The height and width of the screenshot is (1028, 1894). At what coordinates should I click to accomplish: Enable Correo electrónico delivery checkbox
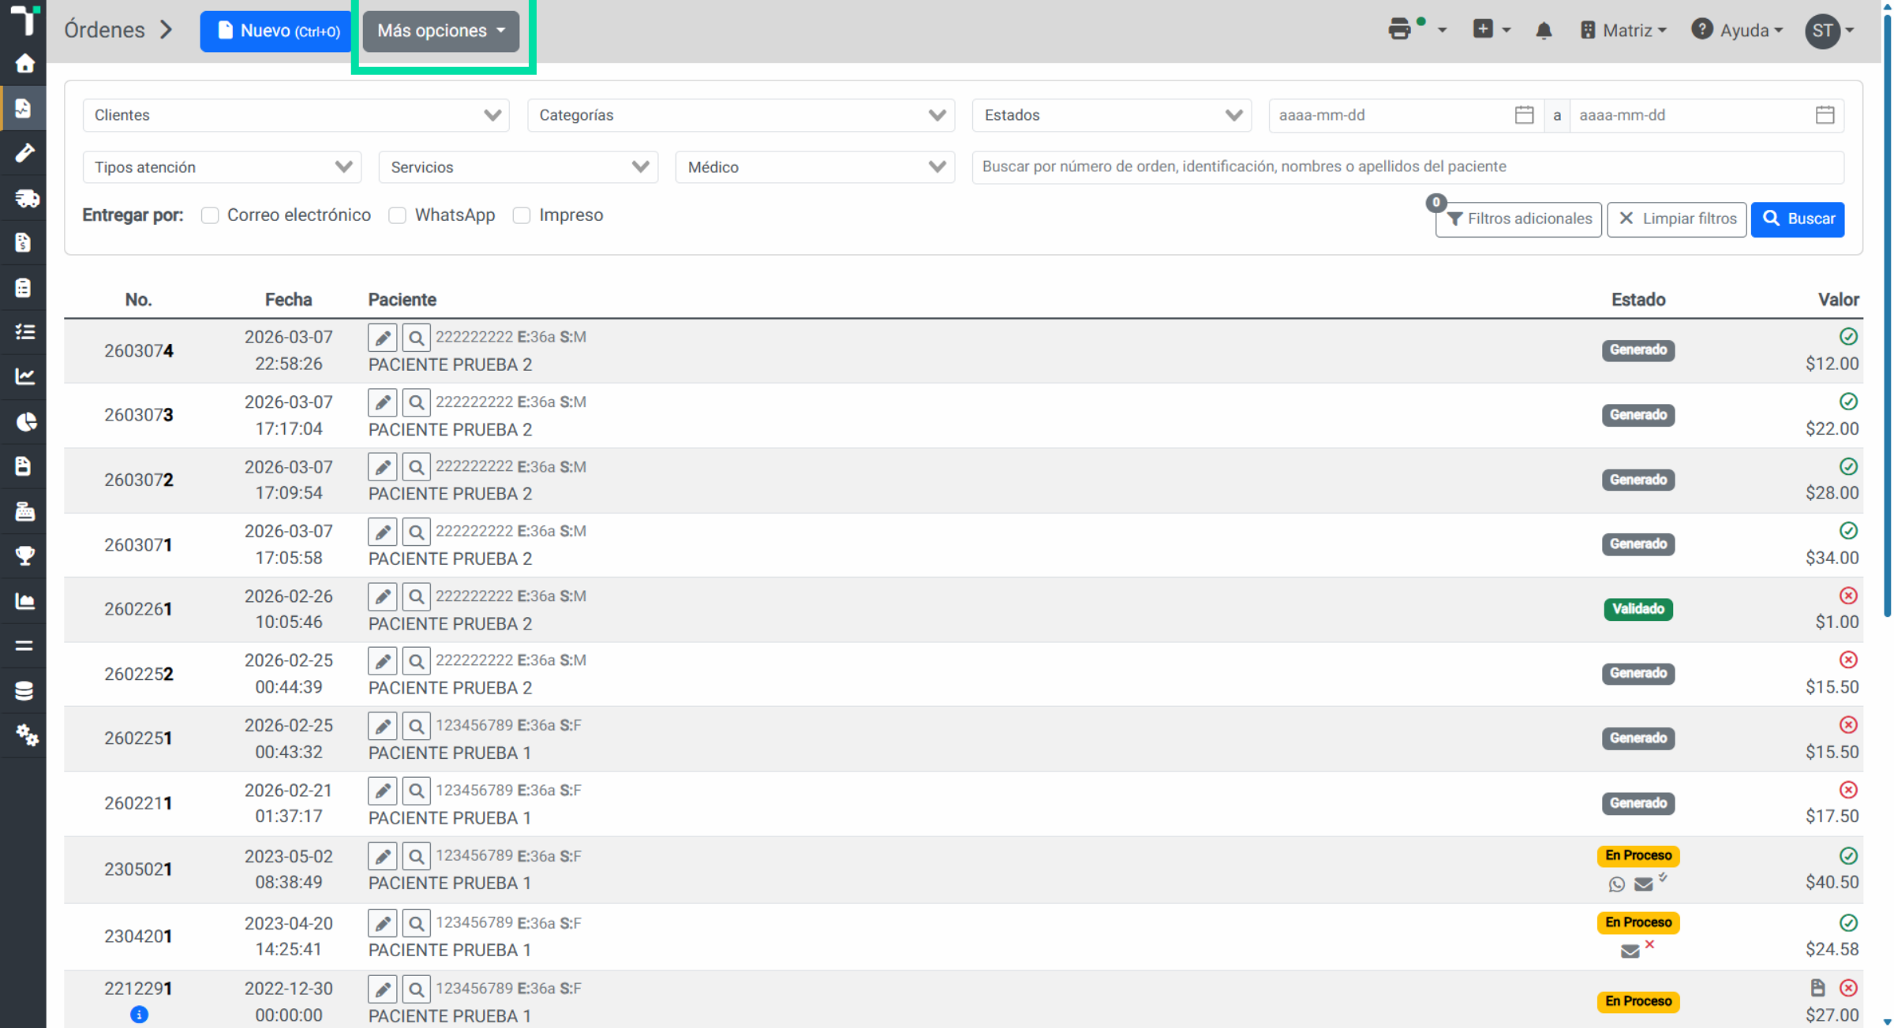coord(210,215)
